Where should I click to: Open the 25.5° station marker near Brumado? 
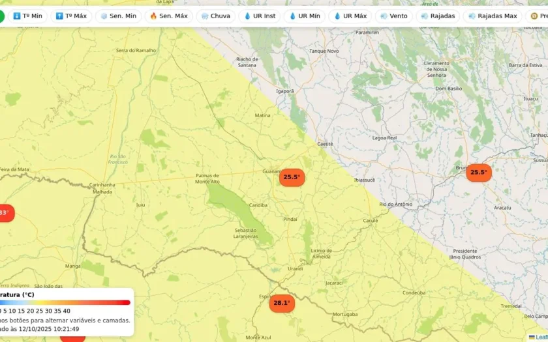click(x=479, y=173)
